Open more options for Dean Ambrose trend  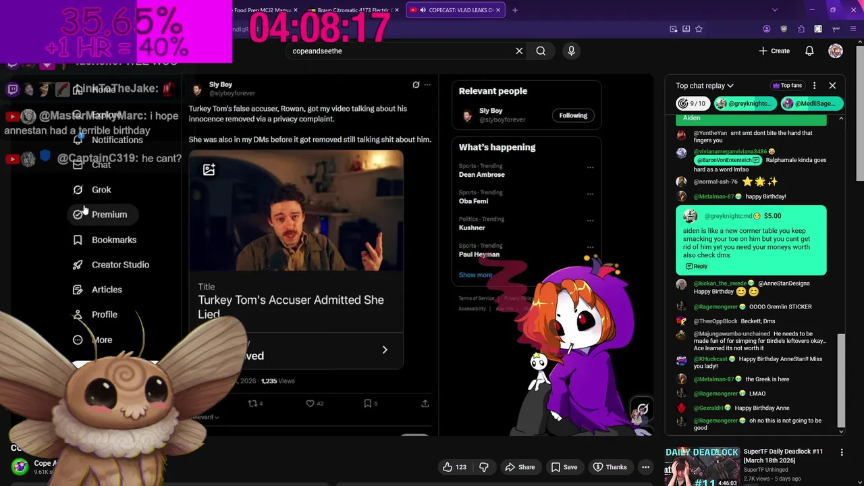tap(590, 167)
